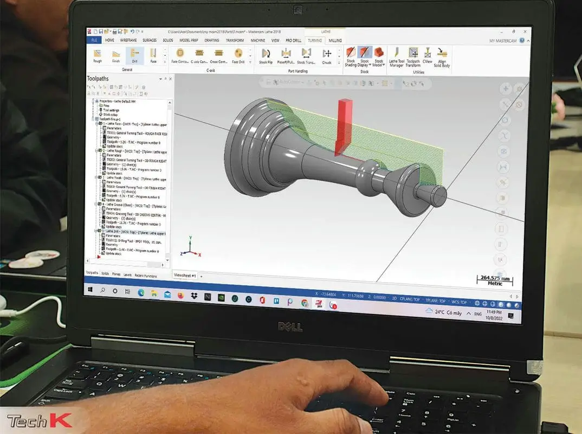Select the Toolpath Group-1 tree node
Image resolution: width=582 pixels, height=434 pixels.
click(109, 119)
